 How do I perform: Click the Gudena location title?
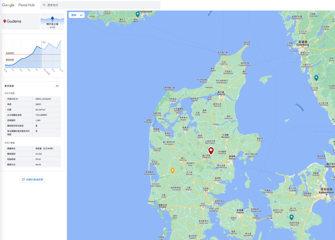[14, 21]
